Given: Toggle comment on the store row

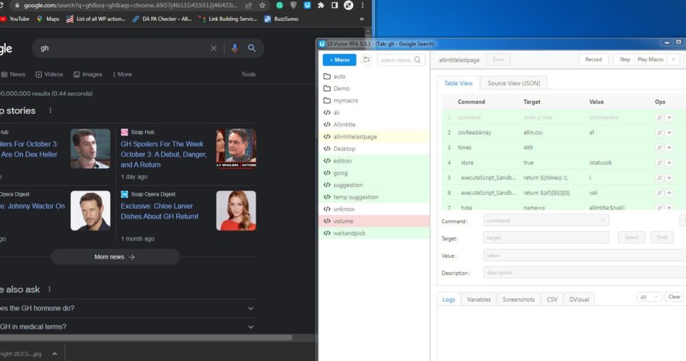Looking at the screenshot, I should point(659,163).
